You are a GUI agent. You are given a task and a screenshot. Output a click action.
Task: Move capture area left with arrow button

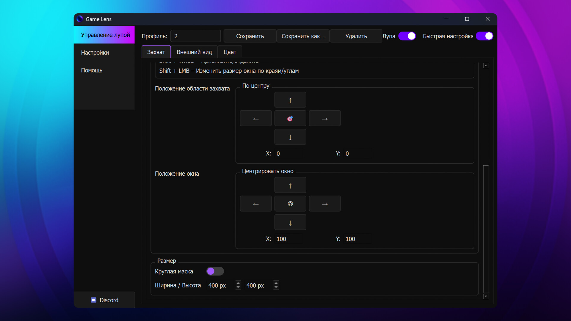pyautogui.click(x=255, y=118)
